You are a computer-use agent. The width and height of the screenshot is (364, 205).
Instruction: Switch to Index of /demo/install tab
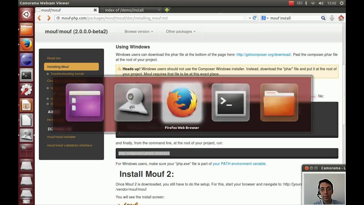tap(131, 10)
